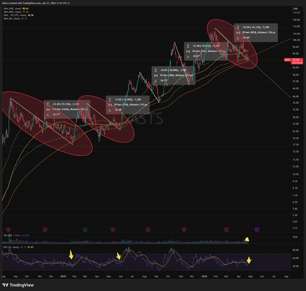Viewport: 306px width, 291px height.
Task: Select the SMA (200, close) legend
Action: 12,12
